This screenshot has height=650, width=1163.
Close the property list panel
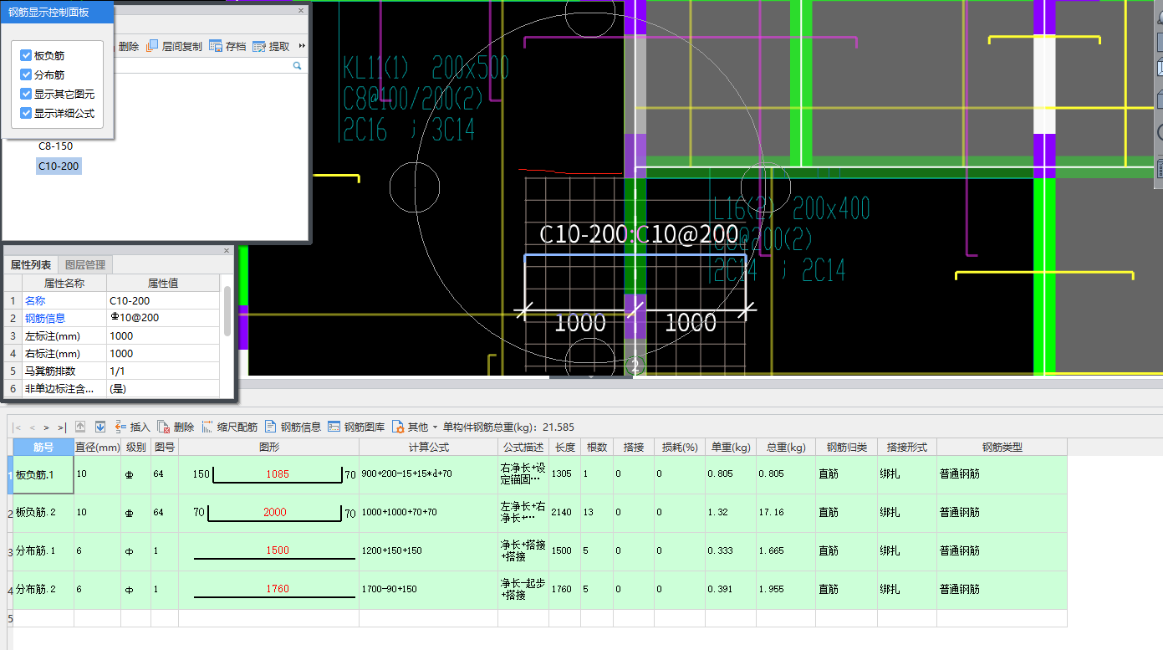point(227,250)
